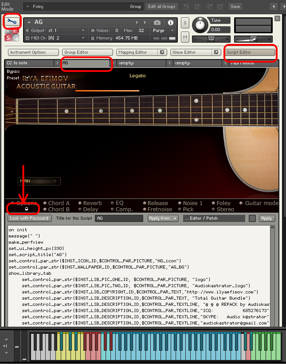Open the Wave Editor
This screenshot has height=364, width=286.
(191, 52)
